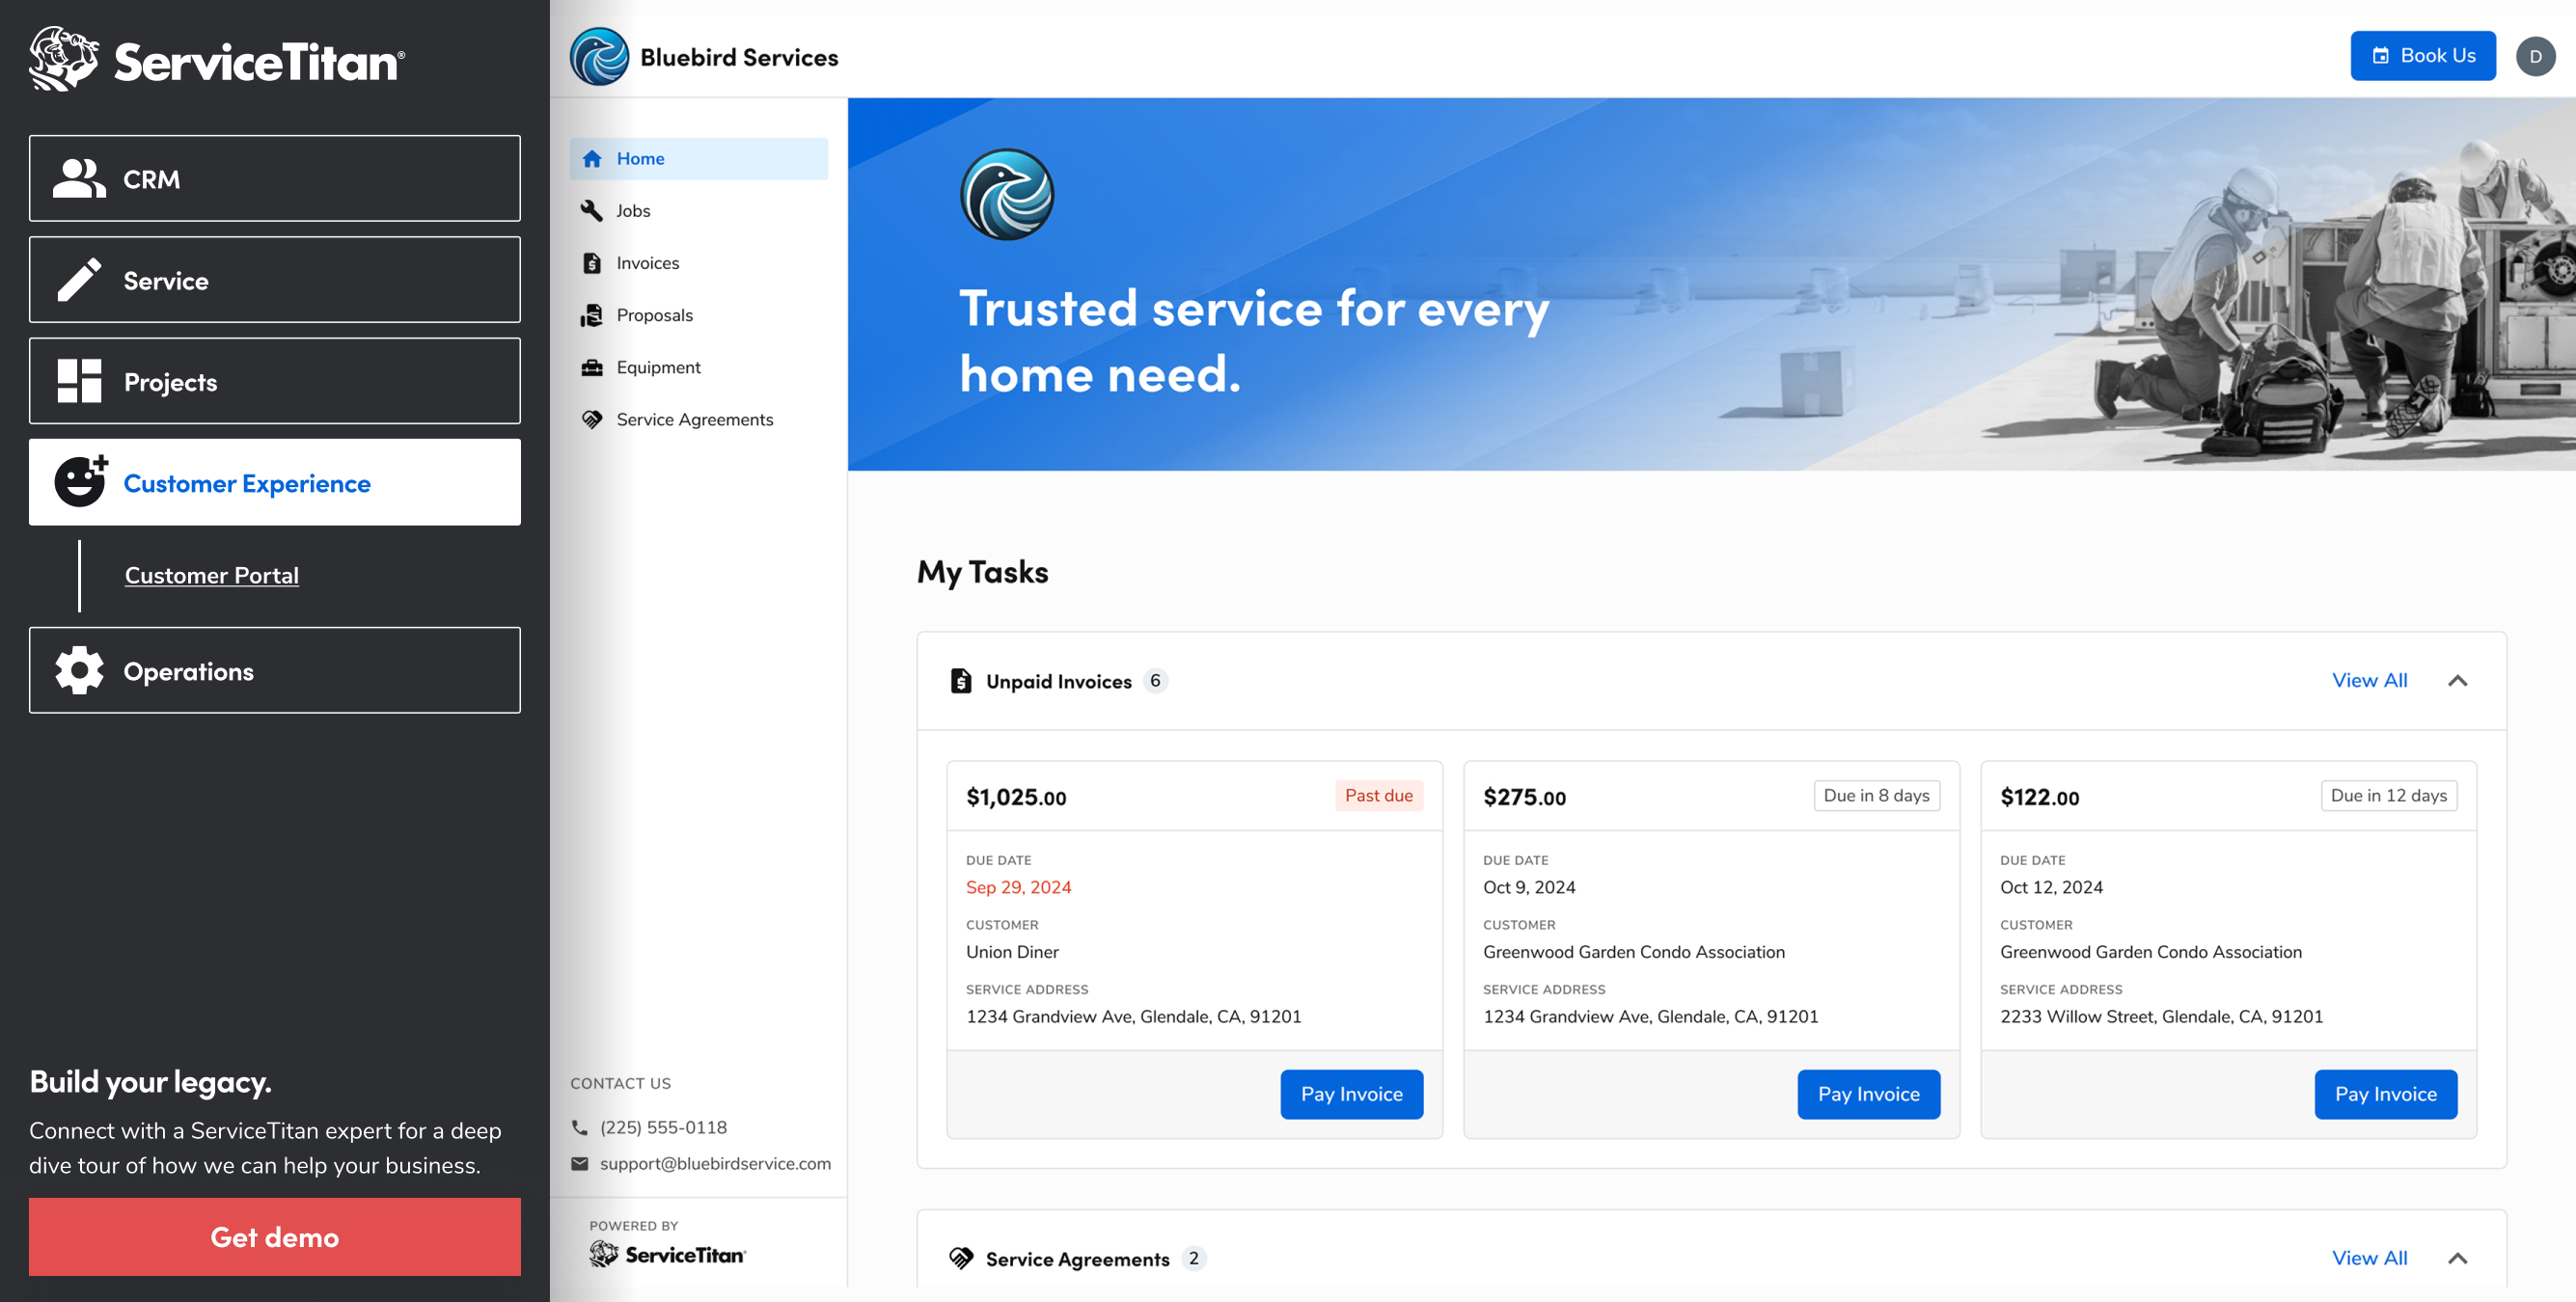Click the handshake icon for Service Agreements
This screenshot has width=2576, height=1302.
coord(592,420)
